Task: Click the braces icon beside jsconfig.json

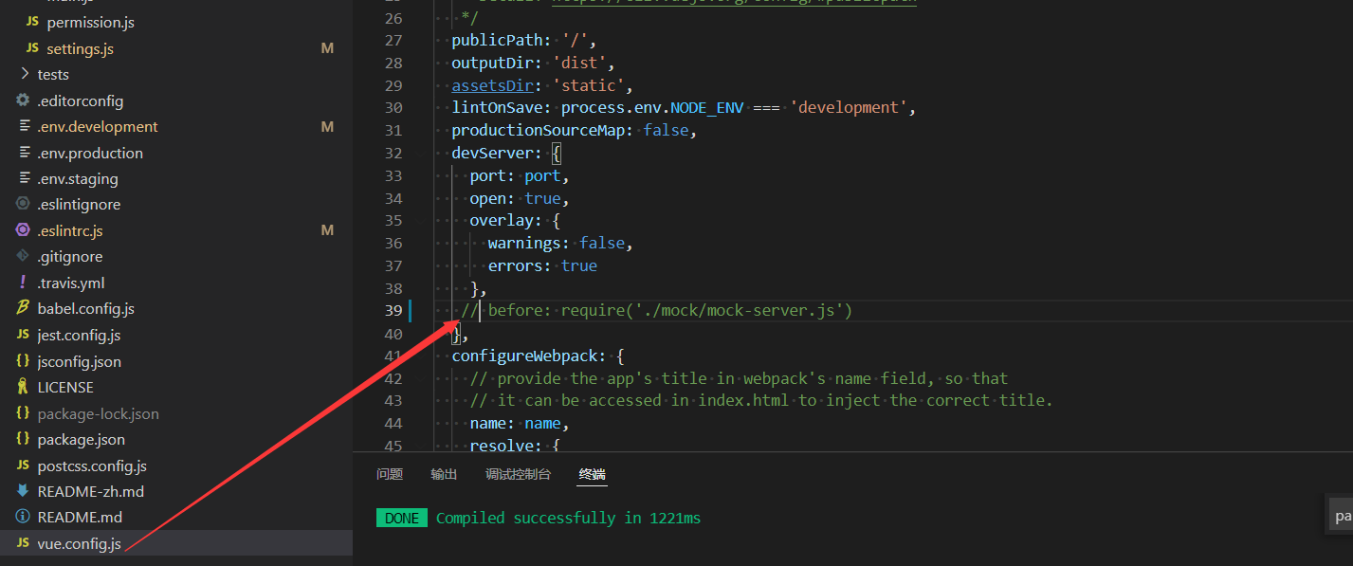Action: (x=23, y=361)
